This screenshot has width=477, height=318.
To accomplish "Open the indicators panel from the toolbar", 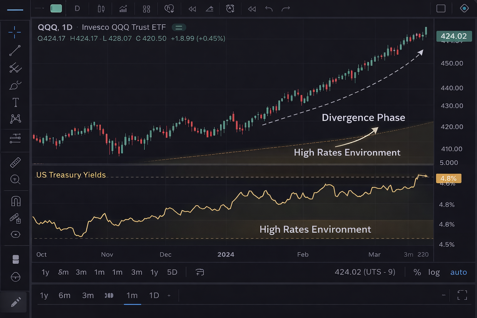I will [x=123, y=9].
